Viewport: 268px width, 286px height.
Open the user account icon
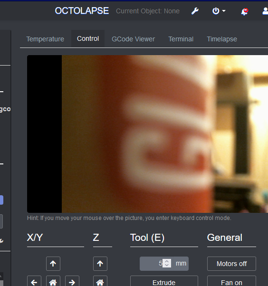point(265,11)
